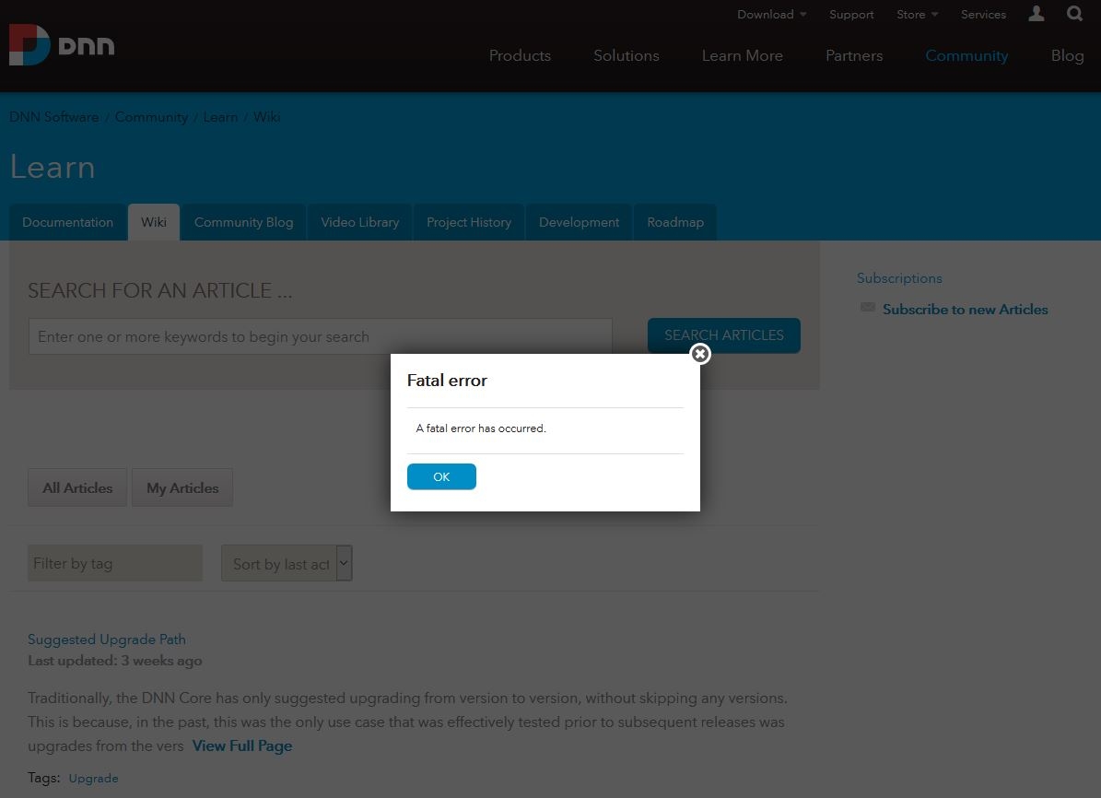Click the Learn breadcrumb link
The height and width of the screenshot is (798, 1101).
[220, 117]
